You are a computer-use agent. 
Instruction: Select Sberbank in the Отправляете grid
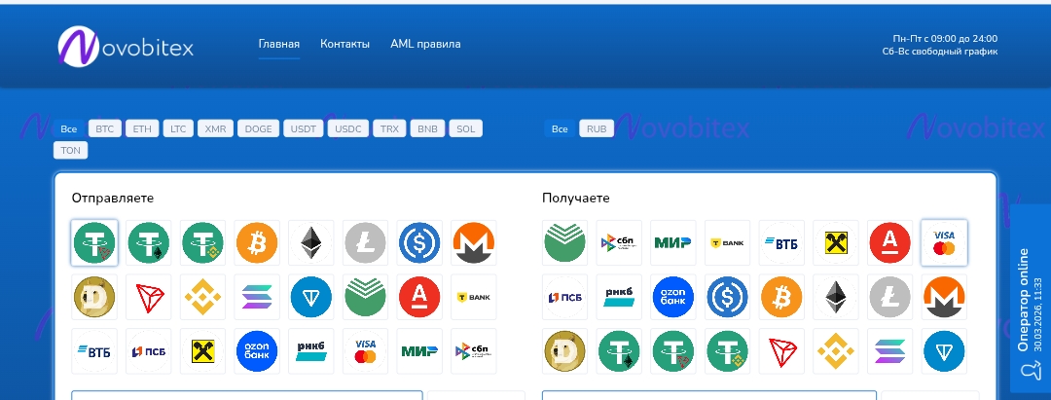[365, 297]
